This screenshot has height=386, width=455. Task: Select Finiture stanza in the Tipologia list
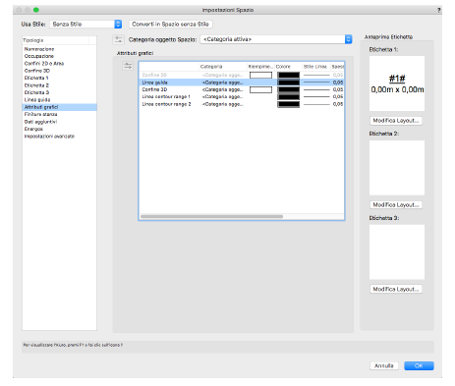click(59, 114)
